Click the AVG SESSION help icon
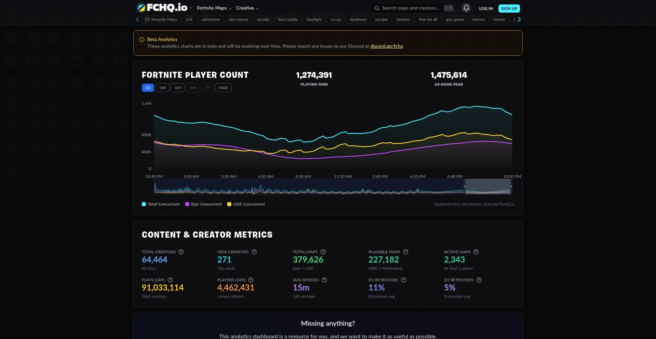This screenshot has height=339, width=656. point(324,280)
